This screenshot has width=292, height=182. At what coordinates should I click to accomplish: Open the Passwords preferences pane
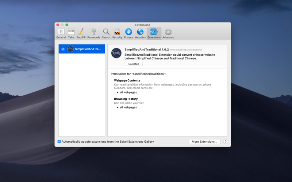(x=94, y=33)
